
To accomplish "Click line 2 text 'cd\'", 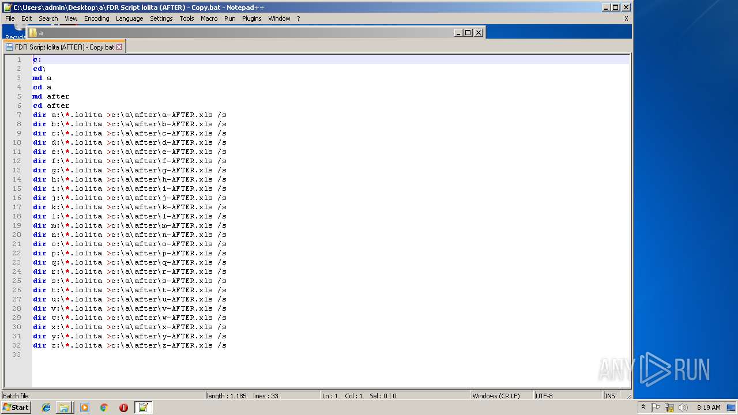I will [x=39, y=69].
